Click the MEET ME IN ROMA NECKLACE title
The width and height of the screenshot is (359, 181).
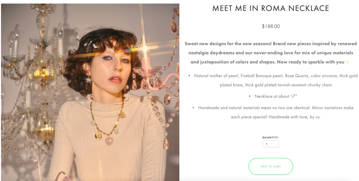(x=271, y=8)
